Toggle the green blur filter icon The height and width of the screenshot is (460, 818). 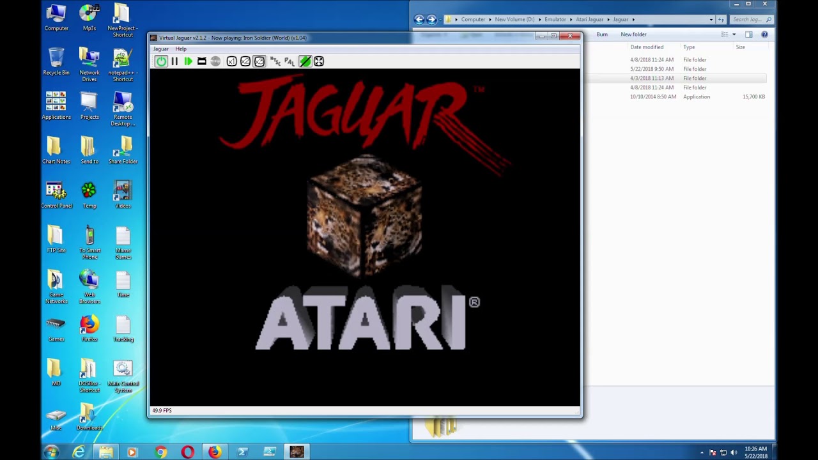click(305, 61)
